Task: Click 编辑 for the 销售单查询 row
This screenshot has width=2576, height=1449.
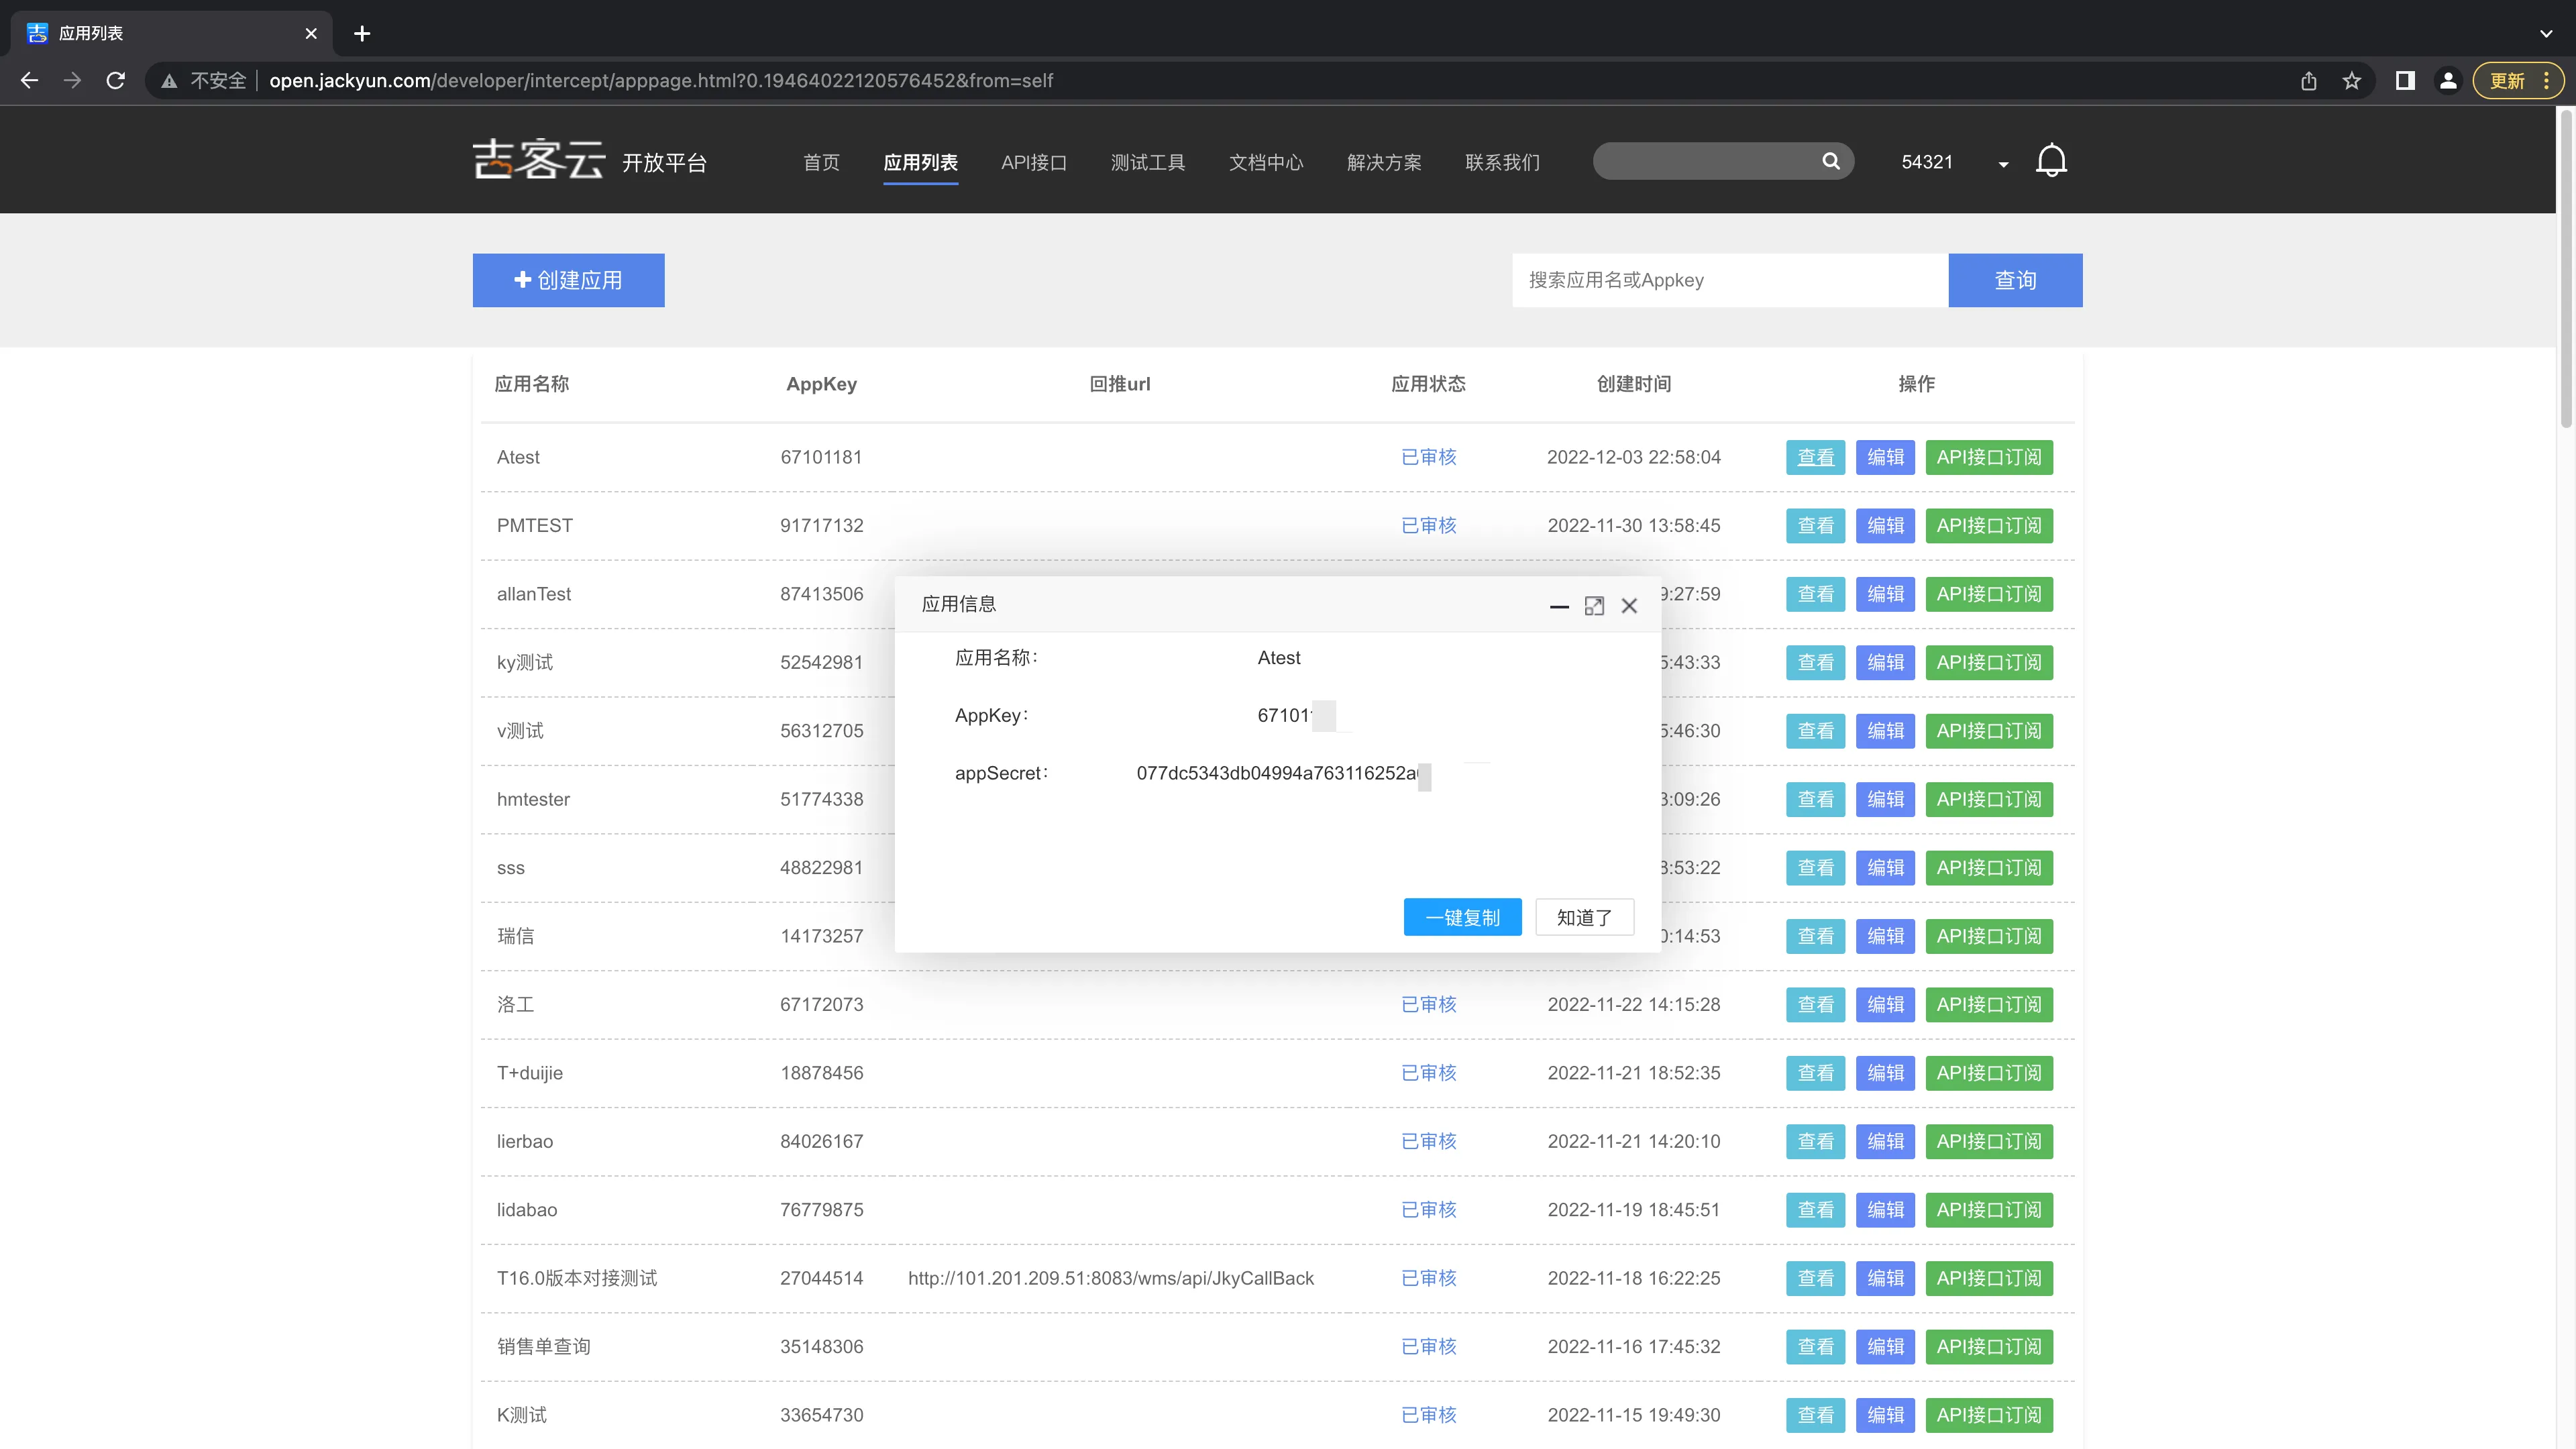Action: pos(1885,1347)
